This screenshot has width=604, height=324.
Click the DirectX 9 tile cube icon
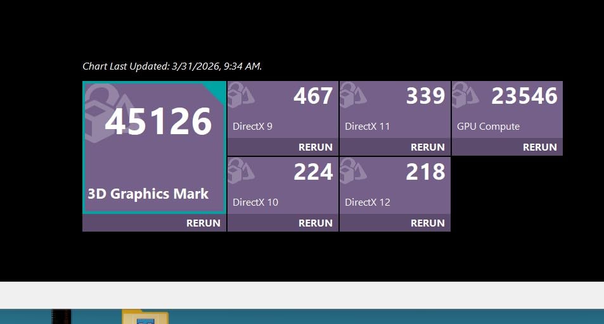click(241, 95)
